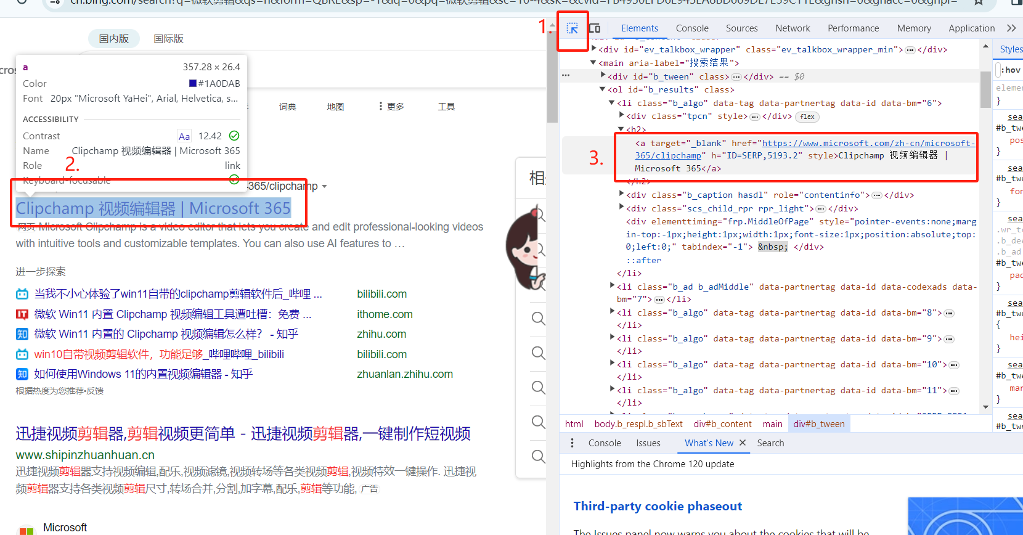The height and width of the screenshot is (535, 1023).
Task: Click the flex badge on the tpcn div
Action: click(x=807, y=116)
